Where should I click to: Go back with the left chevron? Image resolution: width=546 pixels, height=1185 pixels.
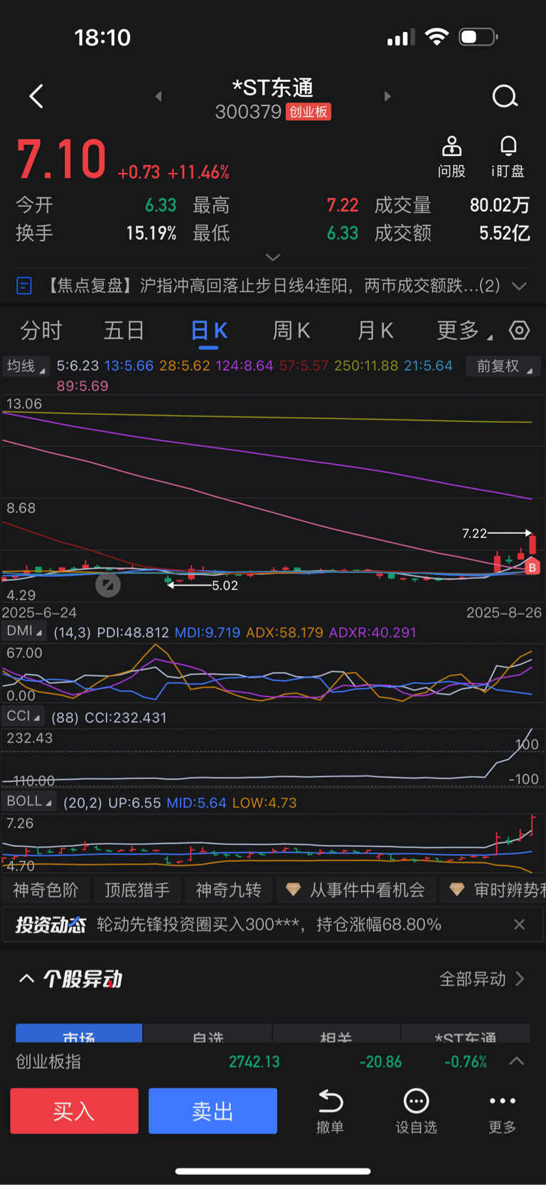[36, 96]
